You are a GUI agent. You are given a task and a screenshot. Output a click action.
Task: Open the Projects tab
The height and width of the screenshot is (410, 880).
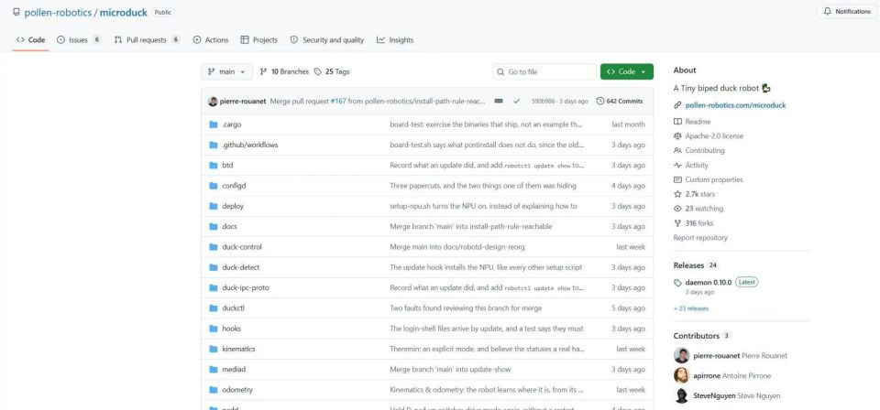tap(258, 39)
